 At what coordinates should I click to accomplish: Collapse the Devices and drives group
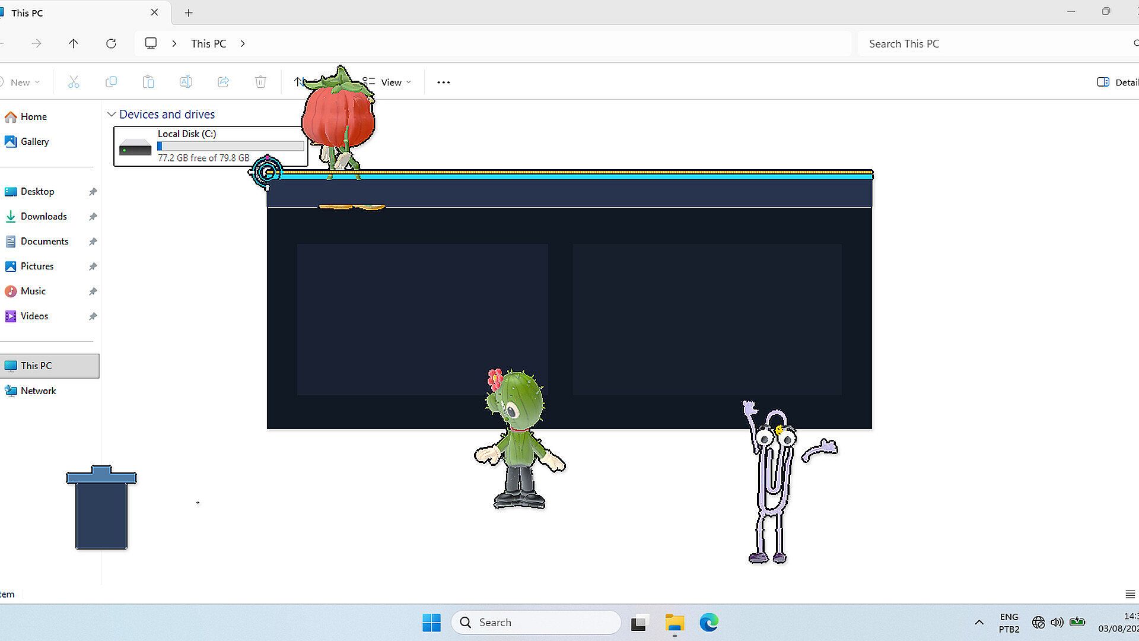[111, 114]
